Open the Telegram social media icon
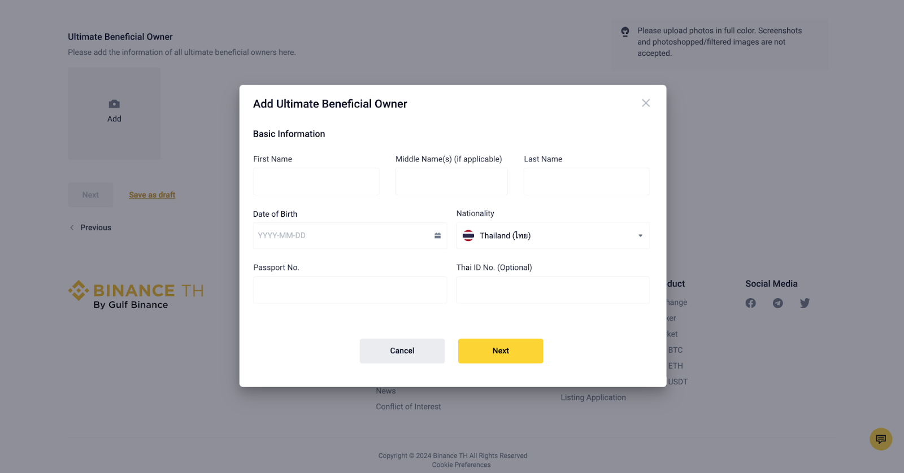 point(778,303)
